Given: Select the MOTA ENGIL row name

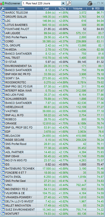Looking at the screenshot, I should point(13,177).
